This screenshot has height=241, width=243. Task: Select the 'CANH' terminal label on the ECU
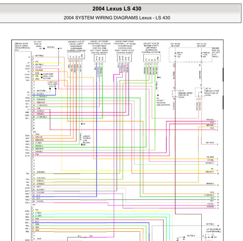(x=27, y=74)
